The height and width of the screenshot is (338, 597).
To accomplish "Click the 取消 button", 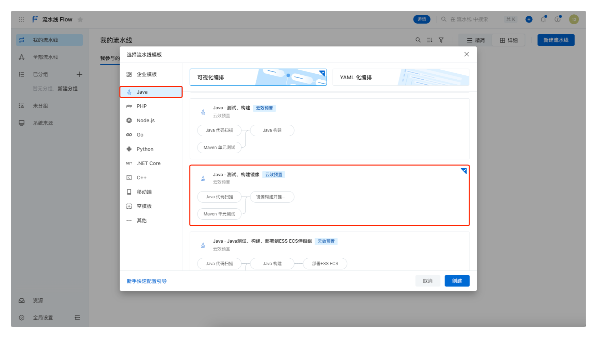I will [x=428, y=281].
